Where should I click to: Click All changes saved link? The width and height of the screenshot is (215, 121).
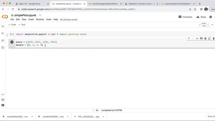(x=69, y=19)
